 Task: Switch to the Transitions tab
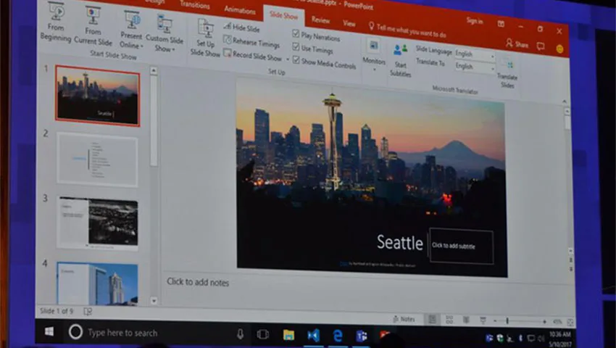click(x=195, y=5)
